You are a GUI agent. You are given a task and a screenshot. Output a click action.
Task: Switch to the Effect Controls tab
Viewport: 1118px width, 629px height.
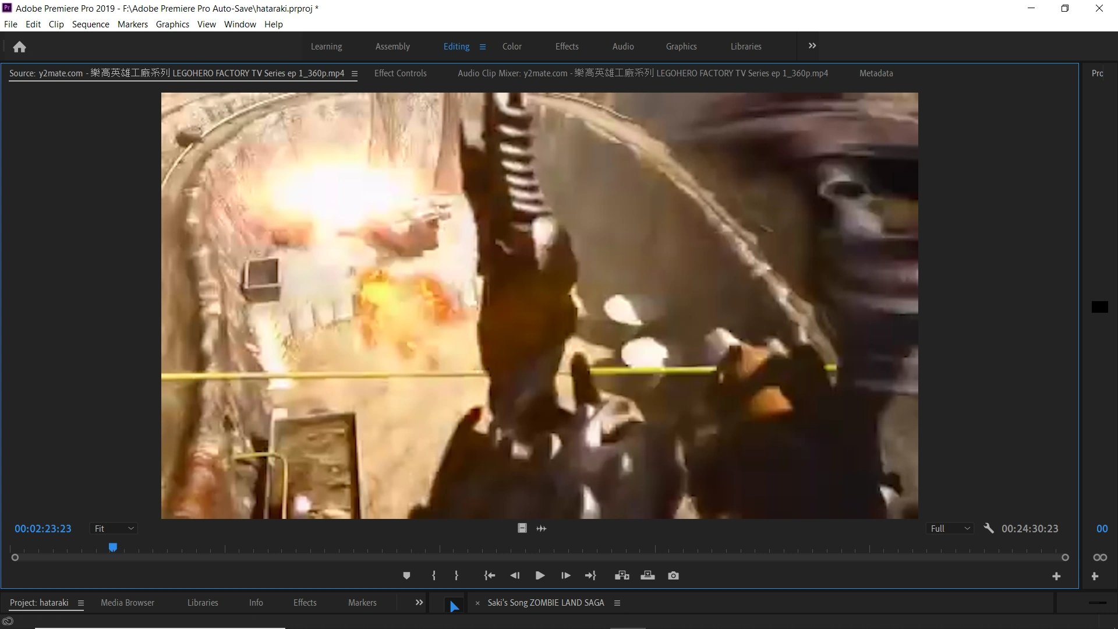pyautogui.click(x=400, y=73)
